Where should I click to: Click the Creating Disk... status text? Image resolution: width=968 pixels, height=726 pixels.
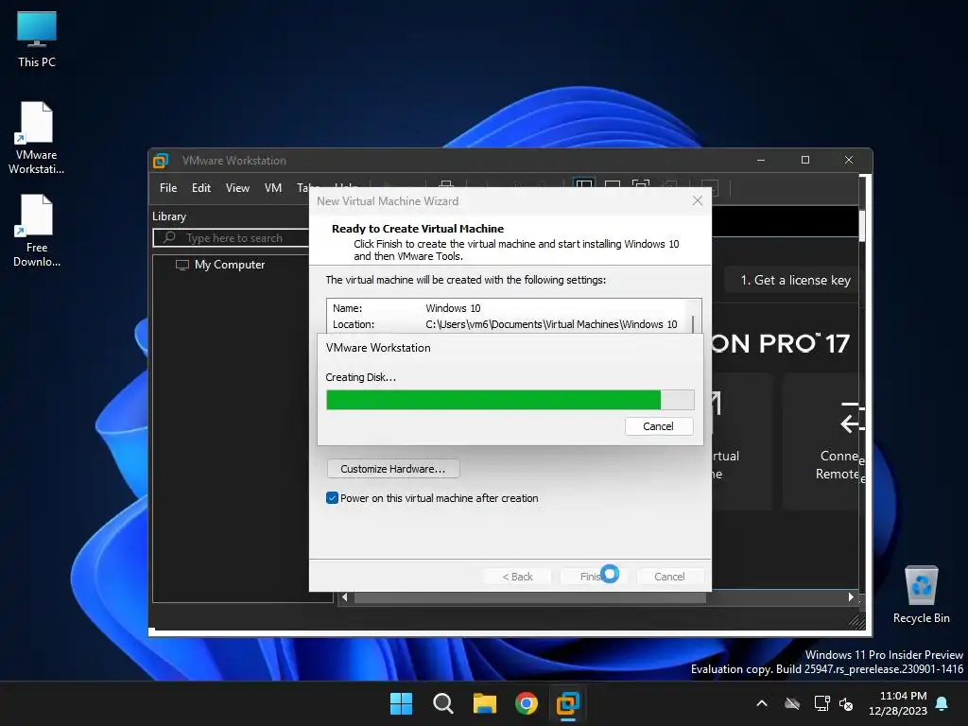360,377
